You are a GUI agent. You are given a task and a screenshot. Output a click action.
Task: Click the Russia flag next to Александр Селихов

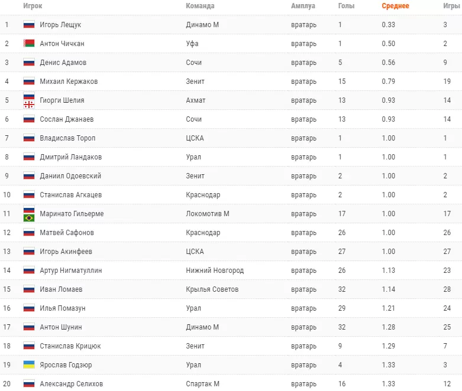click(29, 384)
